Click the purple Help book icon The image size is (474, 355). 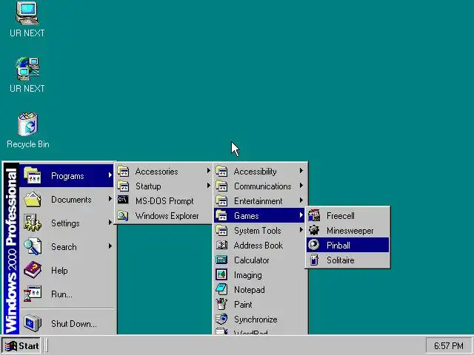[x=33, y=270]
